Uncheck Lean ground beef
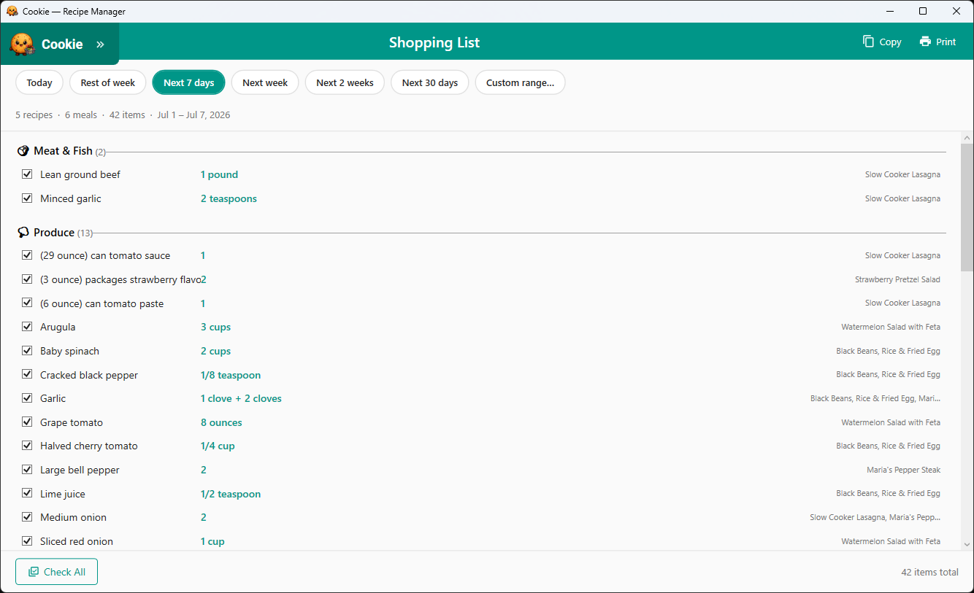This screenshot has height=593, width=974. tap(27, 174)
